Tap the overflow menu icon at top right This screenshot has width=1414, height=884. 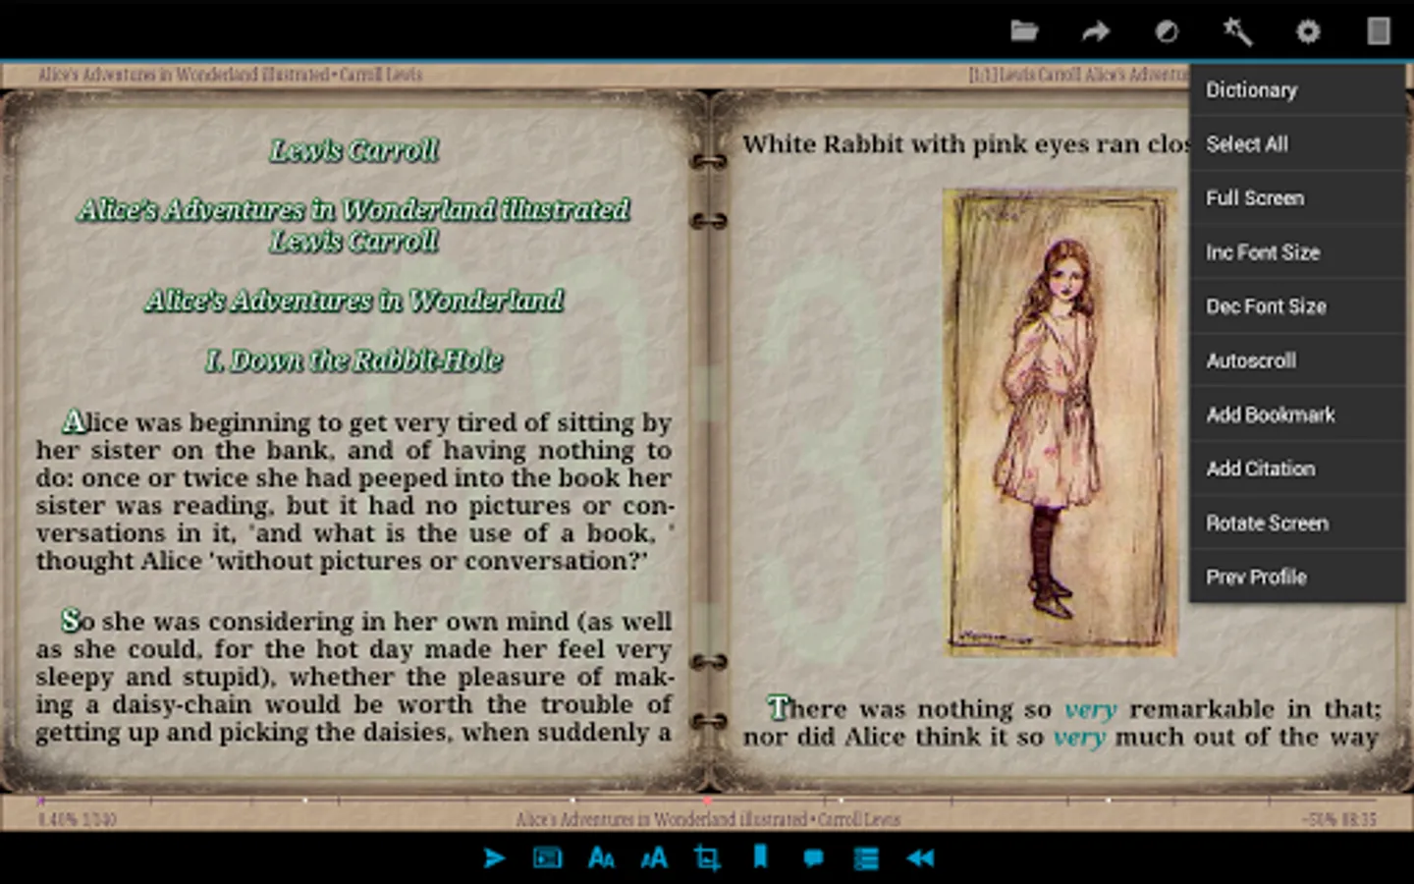click(x=1379, y=31)
